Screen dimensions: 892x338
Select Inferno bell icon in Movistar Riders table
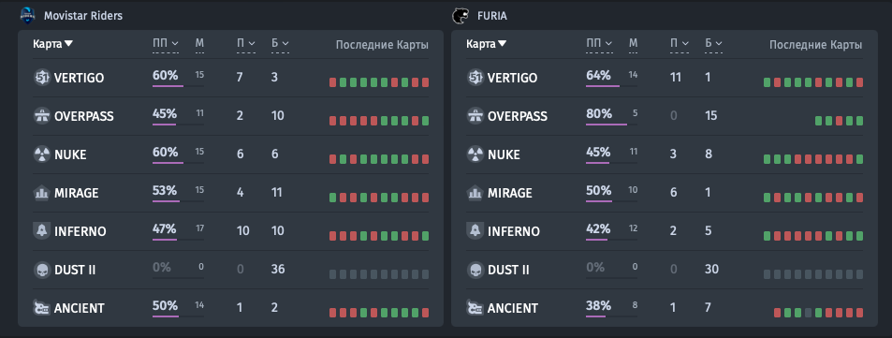tap(41, 231)
